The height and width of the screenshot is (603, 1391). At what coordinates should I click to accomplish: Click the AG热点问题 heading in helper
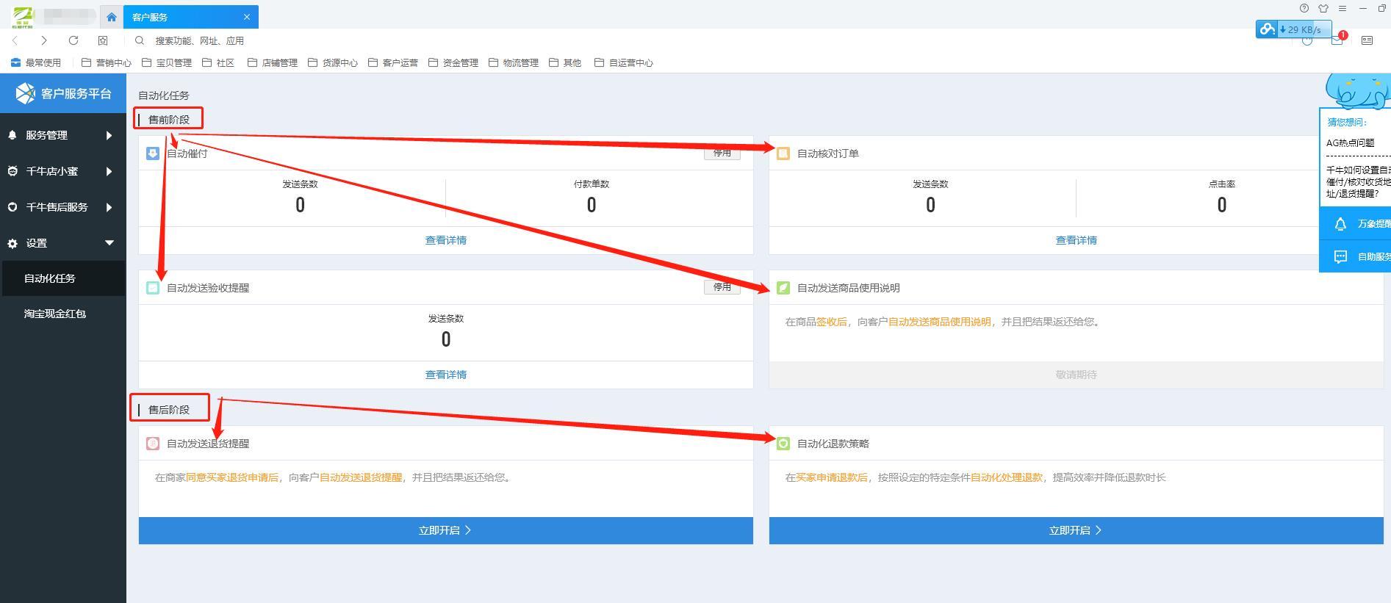tap(1350, 143)
